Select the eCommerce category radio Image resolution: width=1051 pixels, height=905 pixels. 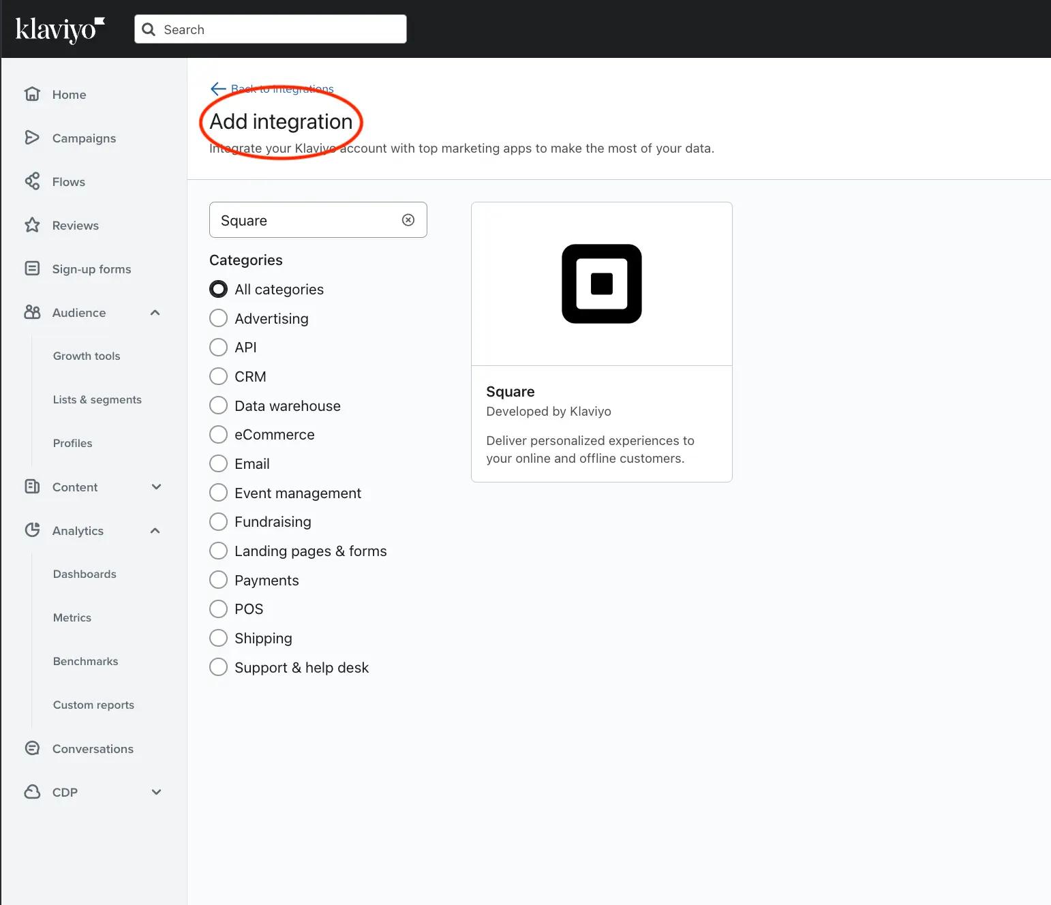pos(218,434)
